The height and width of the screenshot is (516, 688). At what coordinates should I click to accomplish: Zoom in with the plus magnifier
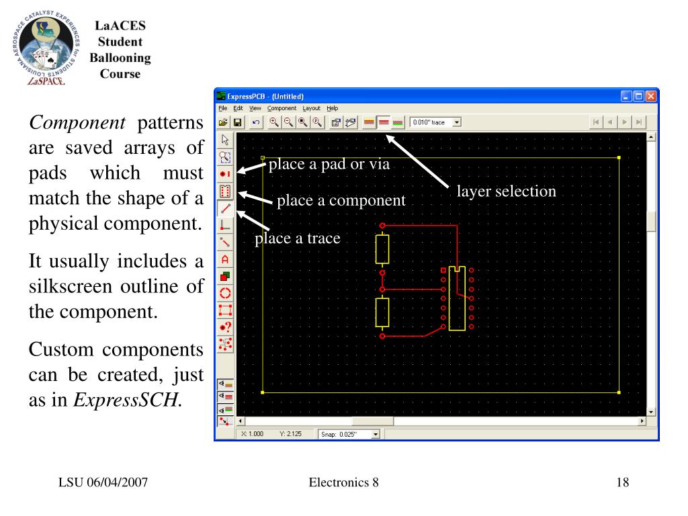(274, 122)
